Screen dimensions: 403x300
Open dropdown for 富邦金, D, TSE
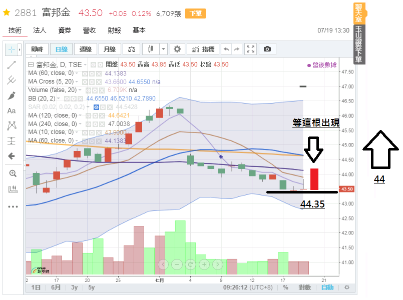click(x=85, y=64)
